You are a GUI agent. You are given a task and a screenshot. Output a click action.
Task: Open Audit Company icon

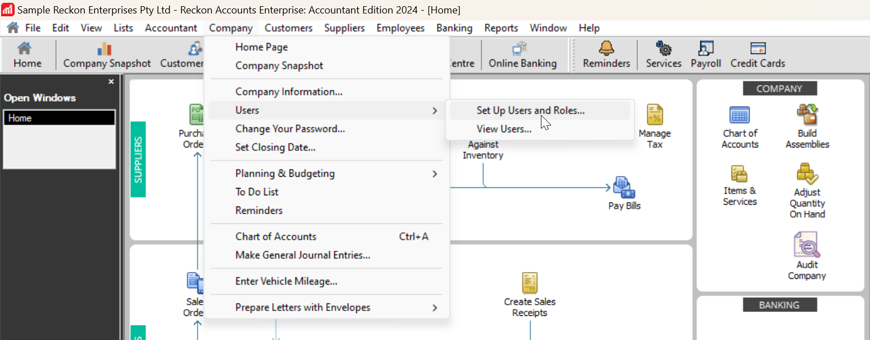point(807,256)
